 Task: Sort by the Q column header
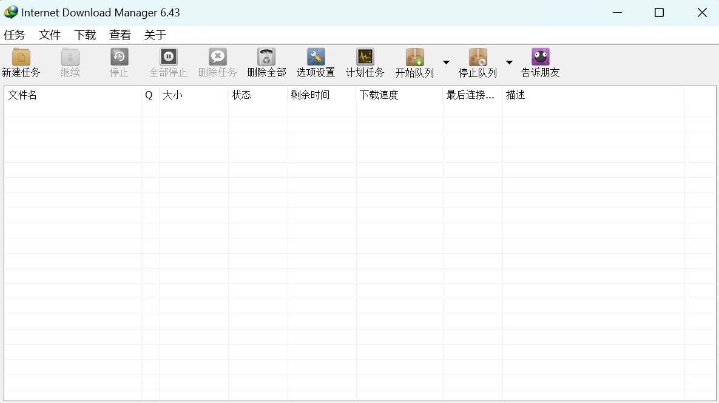pyautogui.click(x=150, y=95)
